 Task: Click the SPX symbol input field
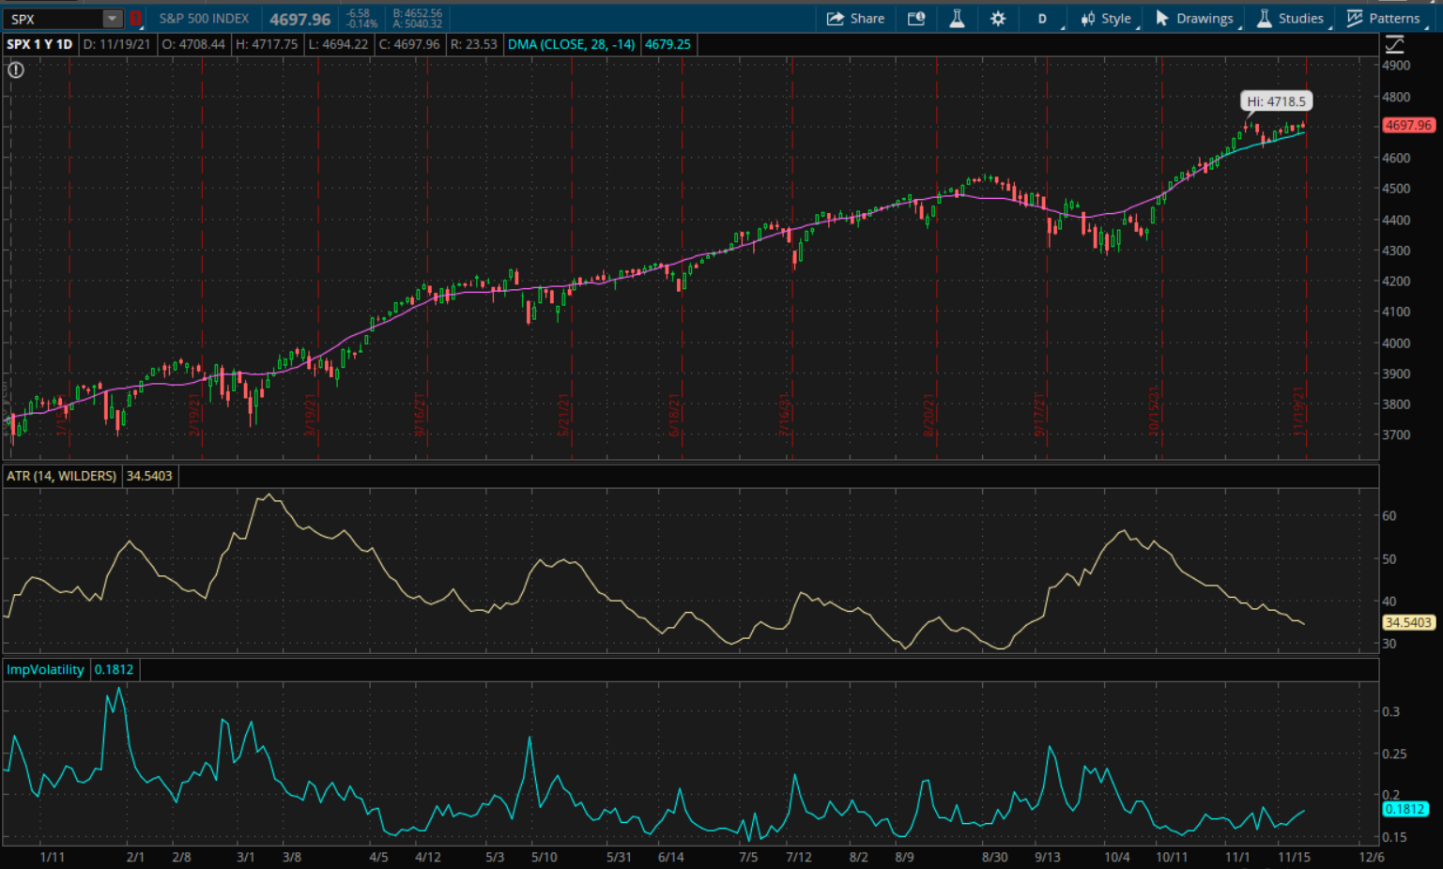(54, 19)
